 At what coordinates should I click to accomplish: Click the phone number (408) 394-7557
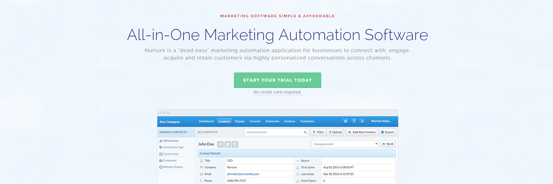(x=236, y=181)
